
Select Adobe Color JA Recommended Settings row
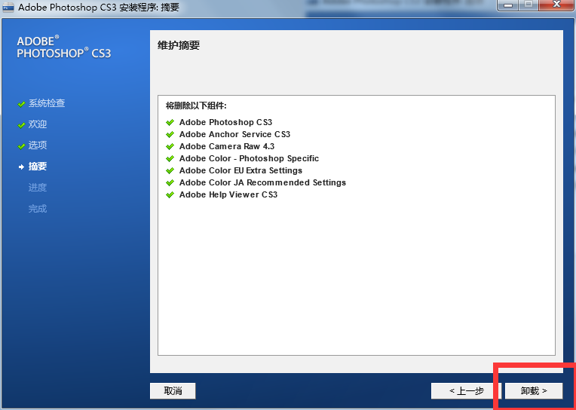pyautogui.click(x=256, y=182)
